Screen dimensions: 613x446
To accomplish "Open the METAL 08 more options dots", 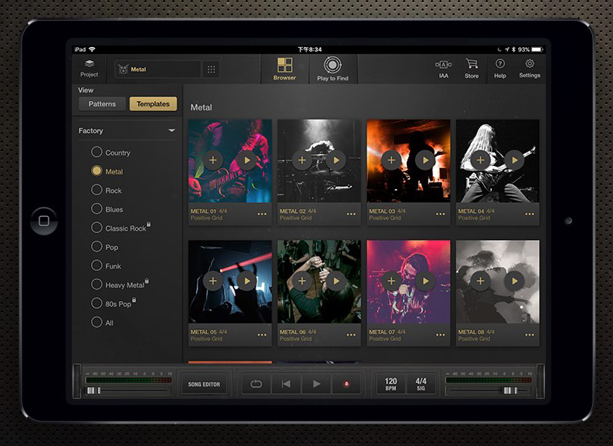I will [530, 335].
